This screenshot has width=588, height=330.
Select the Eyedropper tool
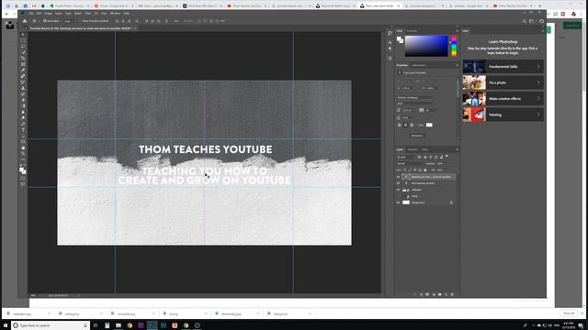coord(23,71)
